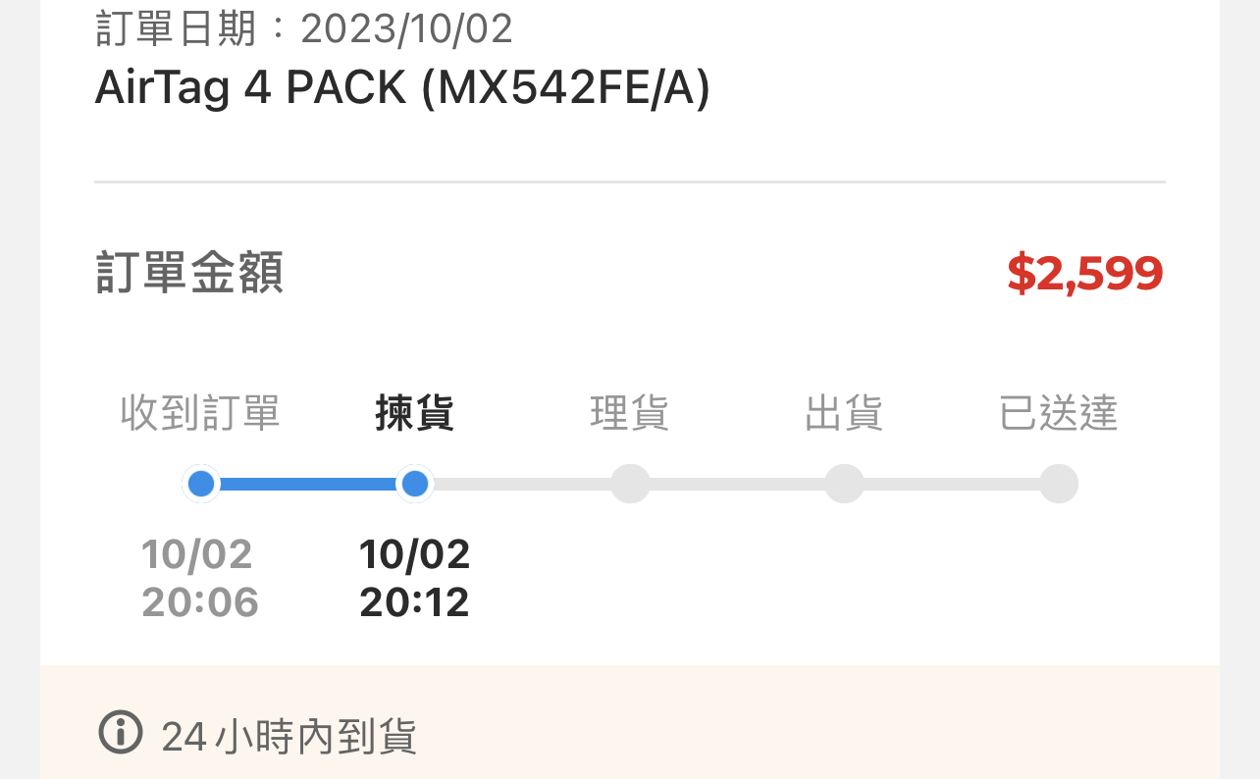The width and height of the screenshot is (1260, 779).
Task: Click the blue dot under 揀貨
Action: click(415, 484)
